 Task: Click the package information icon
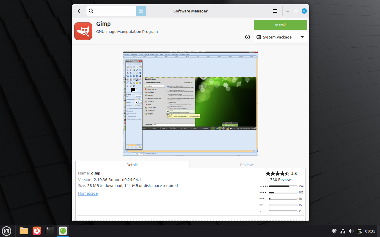click(x=248, y=37)
